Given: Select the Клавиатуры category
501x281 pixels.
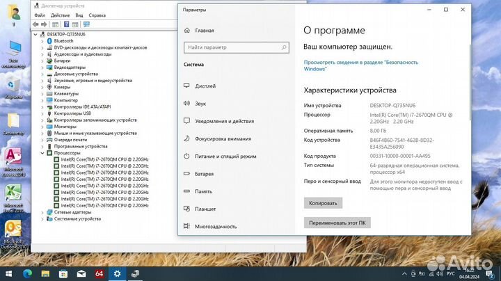Looking at the screenshot, I should pyautogui.click(x=66, y=94).
